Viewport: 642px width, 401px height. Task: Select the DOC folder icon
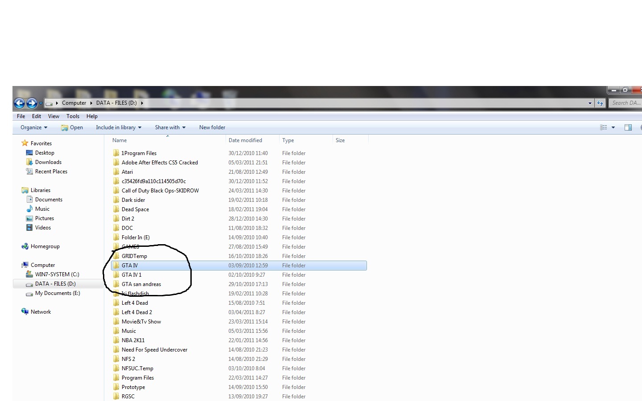point(116,228)
